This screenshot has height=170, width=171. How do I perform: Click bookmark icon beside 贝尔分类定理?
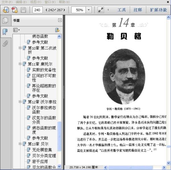pyautogui.click(x=28, y=156)
